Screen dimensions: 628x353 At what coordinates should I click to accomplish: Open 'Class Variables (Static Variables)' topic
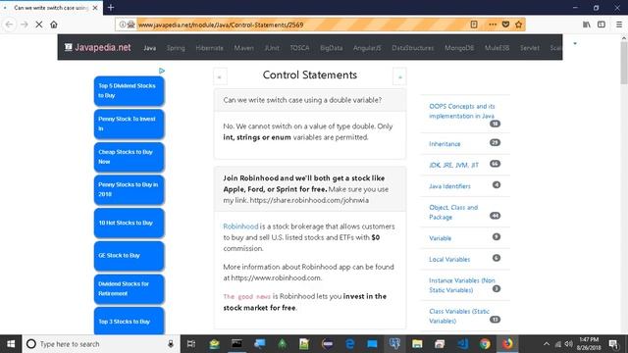(x=459, y=316)
